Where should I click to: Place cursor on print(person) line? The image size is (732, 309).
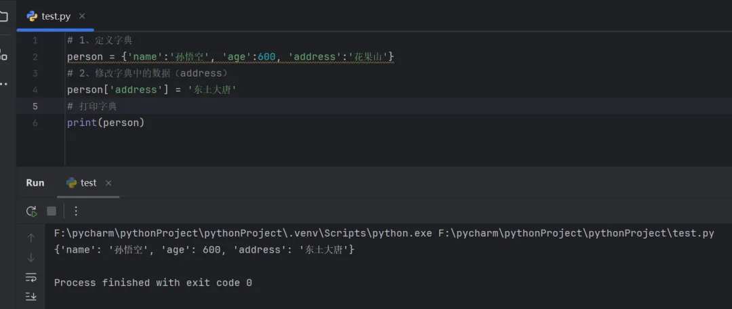(106, 123)
